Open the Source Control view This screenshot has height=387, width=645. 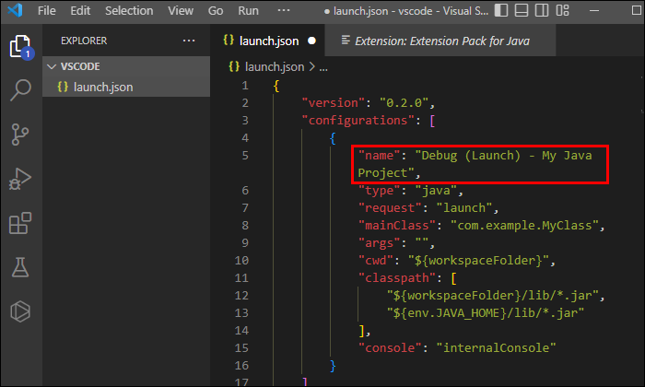coord(20,134)
